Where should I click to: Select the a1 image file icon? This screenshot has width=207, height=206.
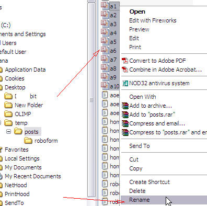[105, 6]
